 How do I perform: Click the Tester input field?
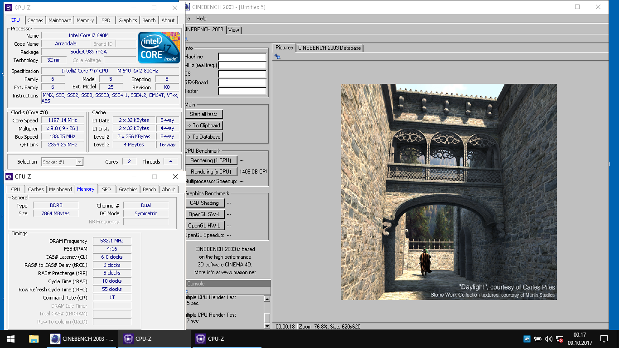(x=242, y=91)
